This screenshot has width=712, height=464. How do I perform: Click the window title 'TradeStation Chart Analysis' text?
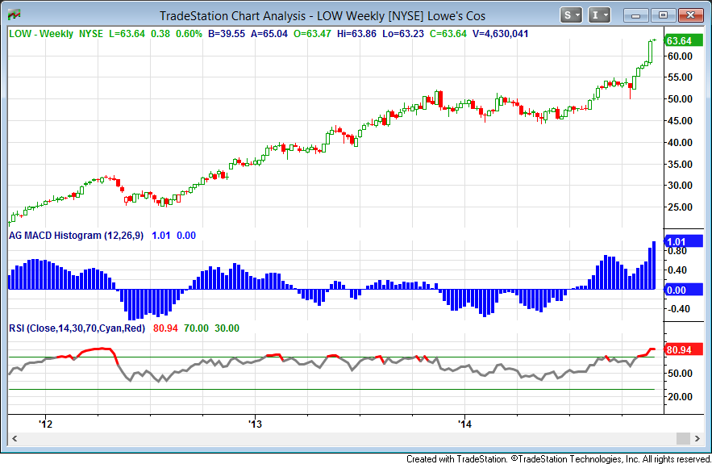point(232,16)
